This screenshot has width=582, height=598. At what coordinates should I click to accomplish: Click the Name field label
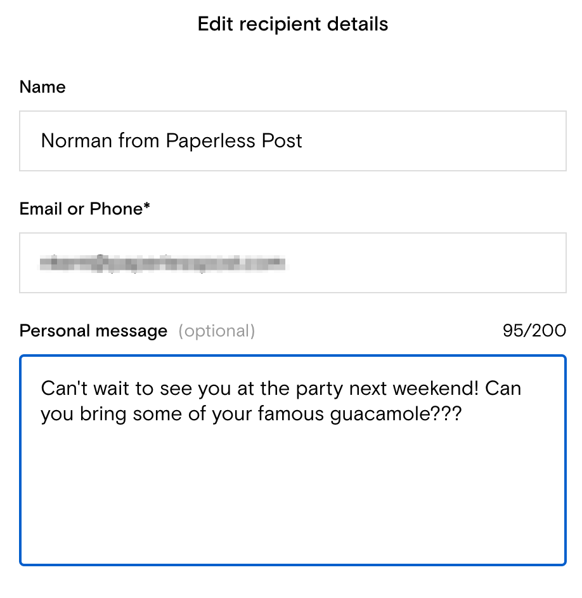(42, 87)
